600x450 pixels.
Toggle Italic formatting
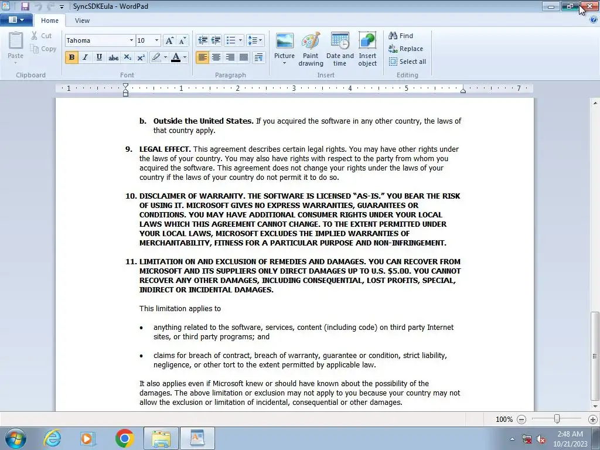[x=86, y=57]
